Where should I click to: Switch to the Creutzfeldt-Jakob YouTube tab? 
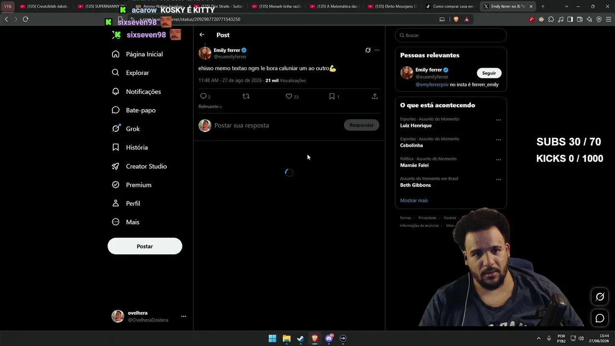pos(45,6)
